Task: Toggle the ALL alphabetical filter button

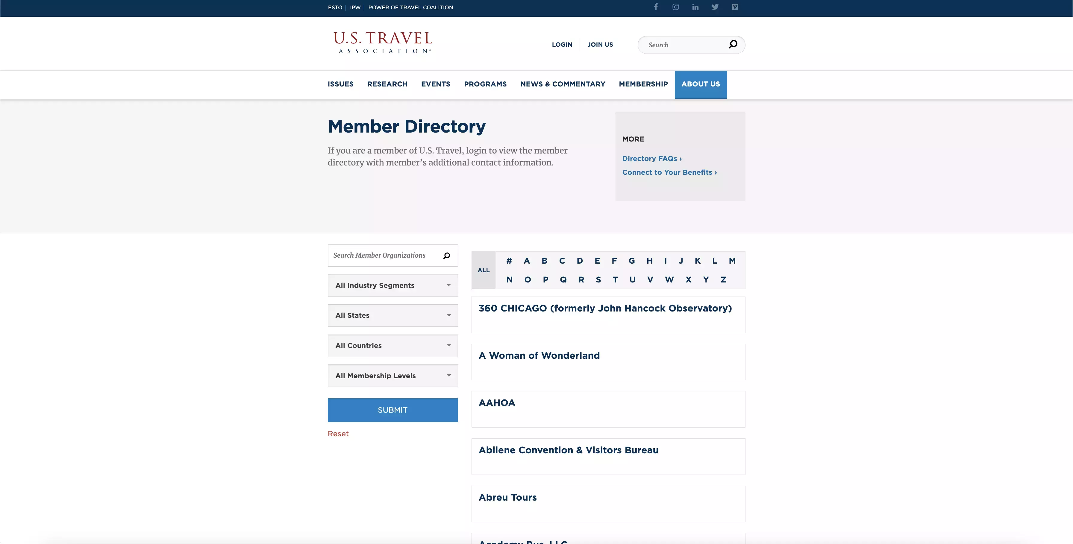Action: 484,270
